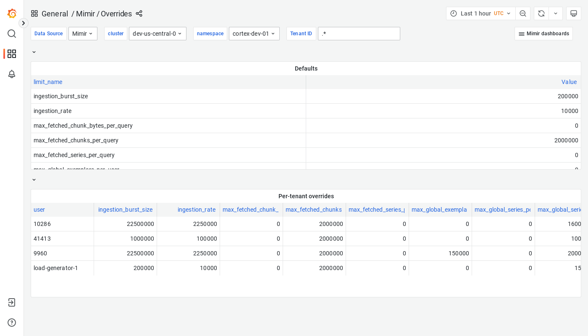
Task: Select the Dashboards sidebar icon
Action: 12,54
